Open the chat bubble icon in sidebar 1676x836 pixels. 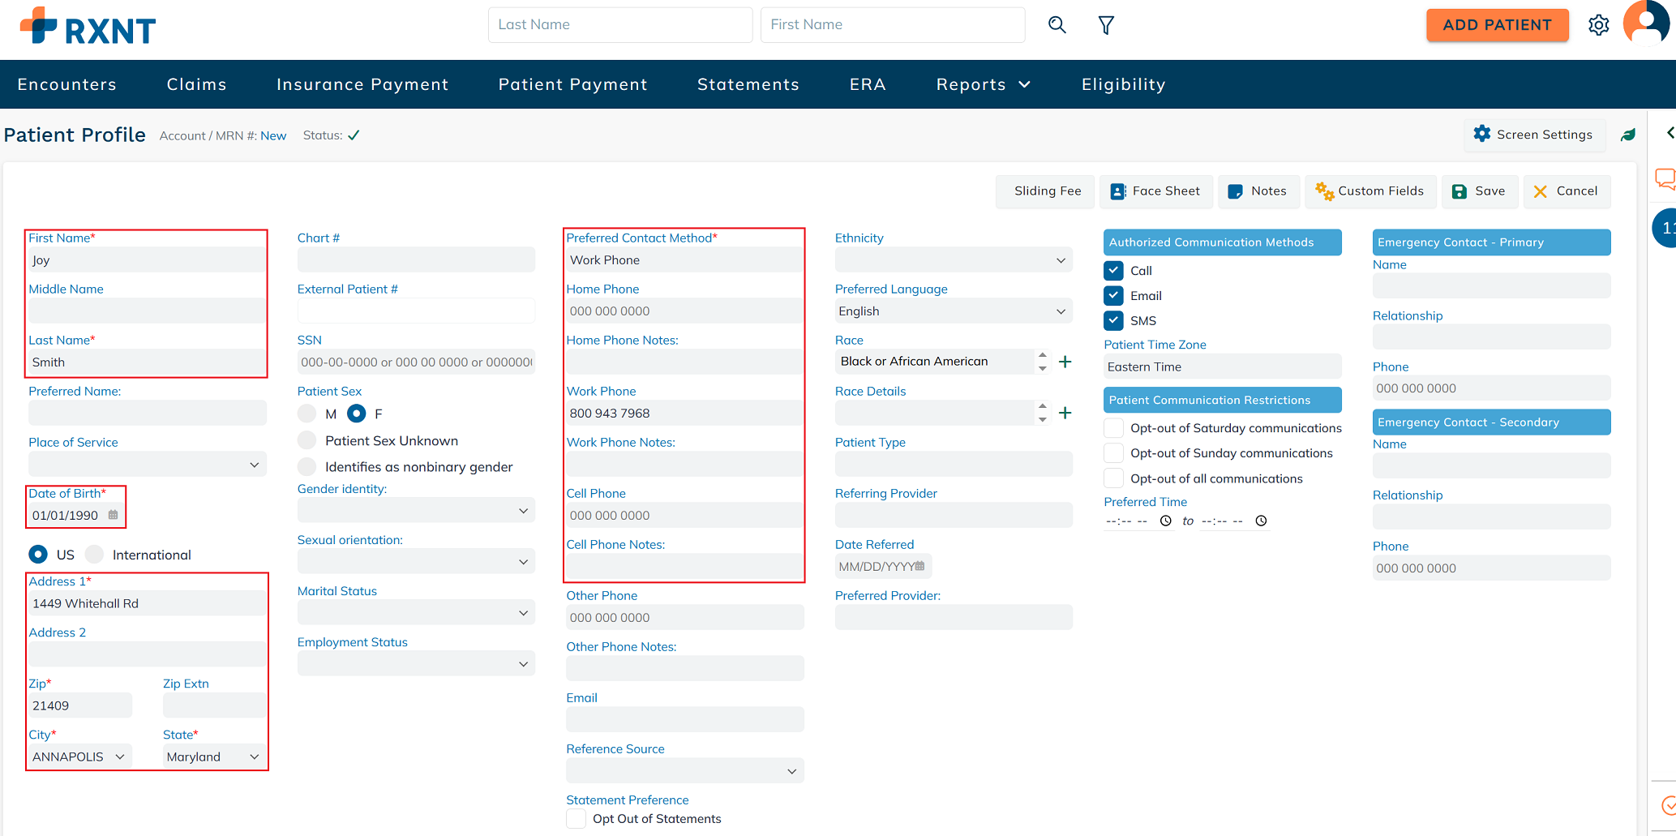tap(1665, 178)
